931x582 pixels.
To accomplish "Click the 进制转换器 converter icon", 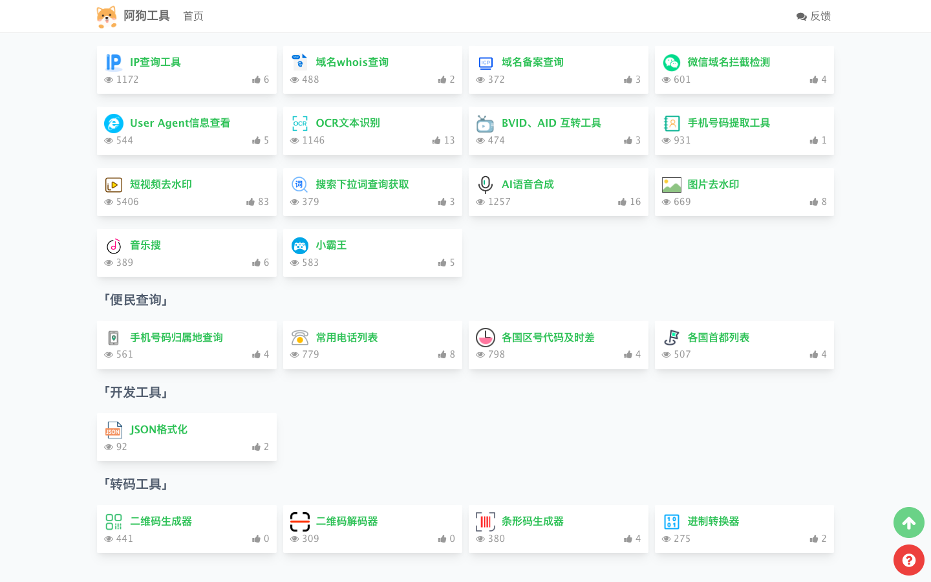I will 672,521.
